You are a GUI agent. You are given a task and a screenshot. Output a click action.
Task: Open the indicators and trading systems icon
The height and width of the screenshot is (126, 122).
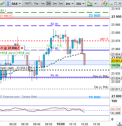pyautogui.click(x=90, y=3)
